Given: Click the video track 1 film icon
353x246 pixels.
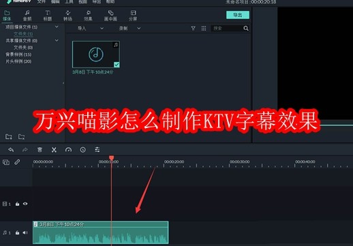Looking at the screenshot, I should (5, 204).
